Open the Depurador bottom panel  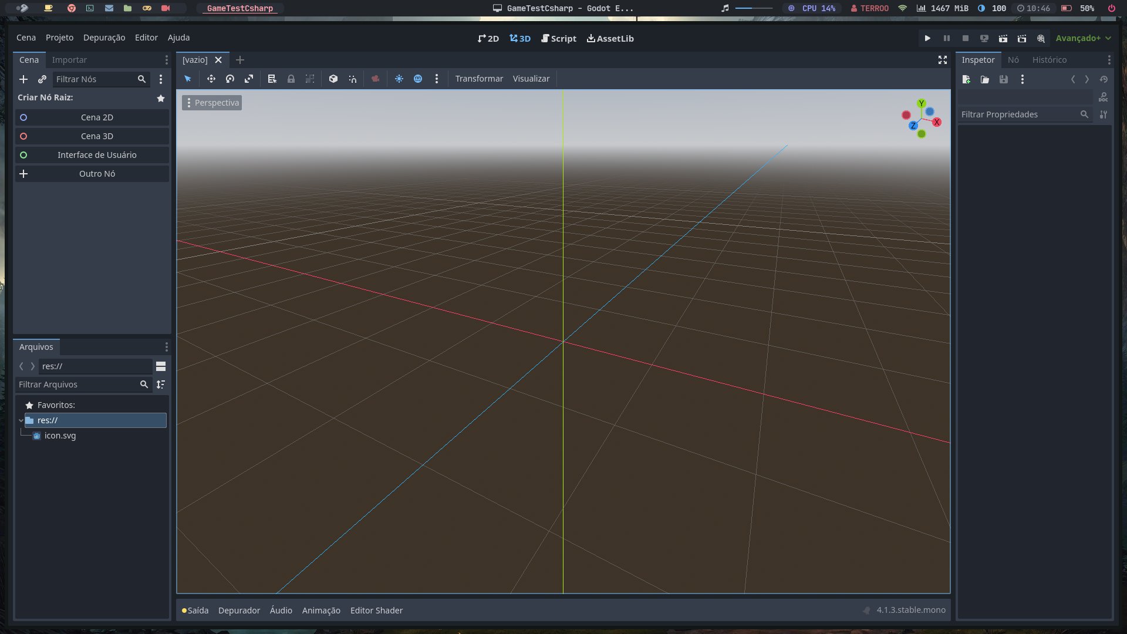pos(239,611)
